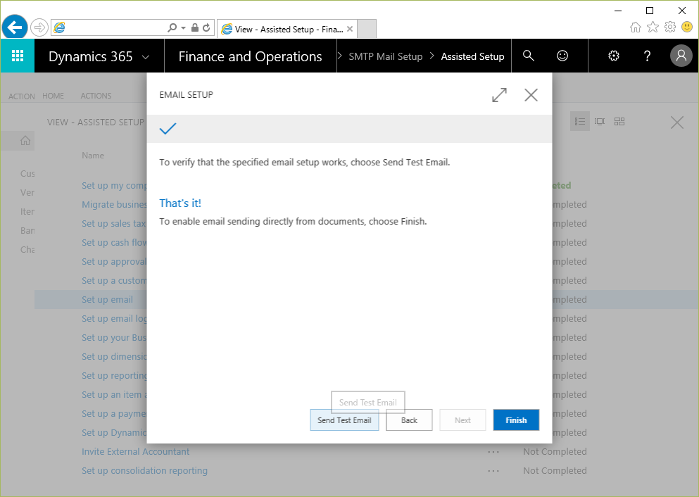Click the EMAIL SETUP dialog title
The image size is (699, 497).
187,94
